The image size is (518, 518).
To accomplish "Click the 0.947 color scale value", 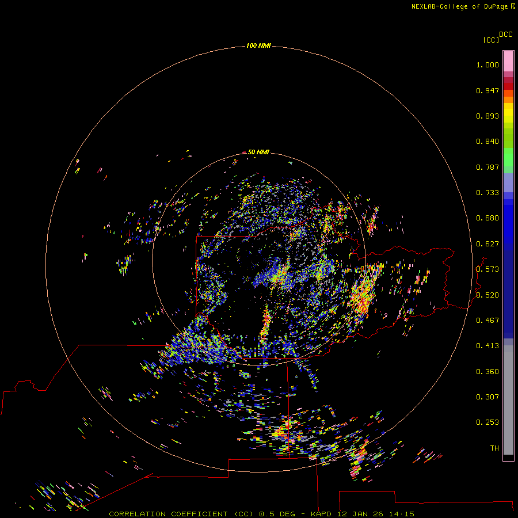I will point(487,90).
